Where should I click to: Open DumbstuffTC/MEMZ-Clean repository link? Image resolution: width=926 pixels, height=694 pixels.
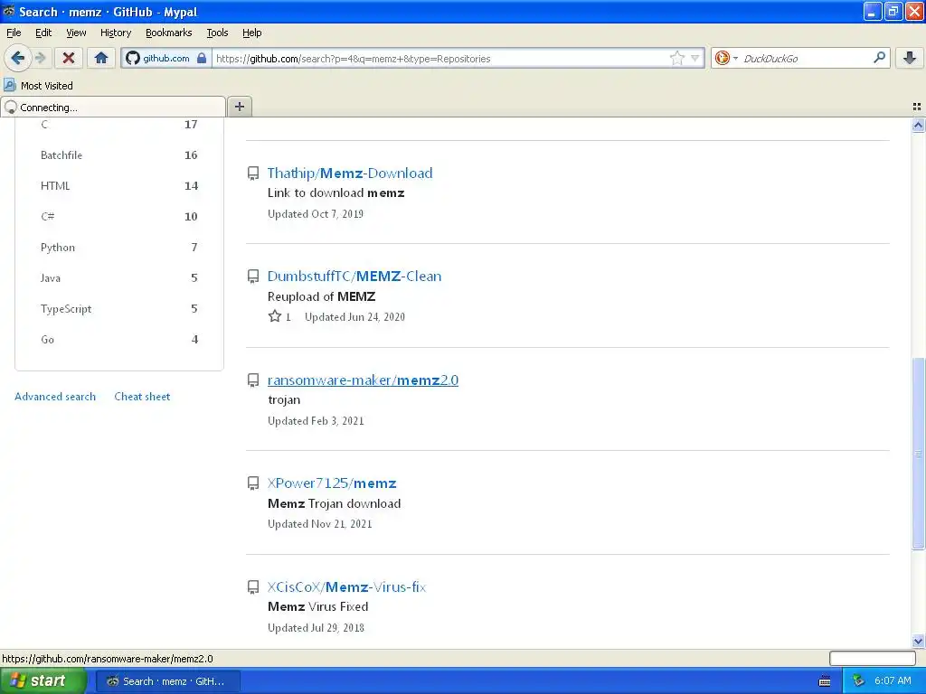point(354,277)
